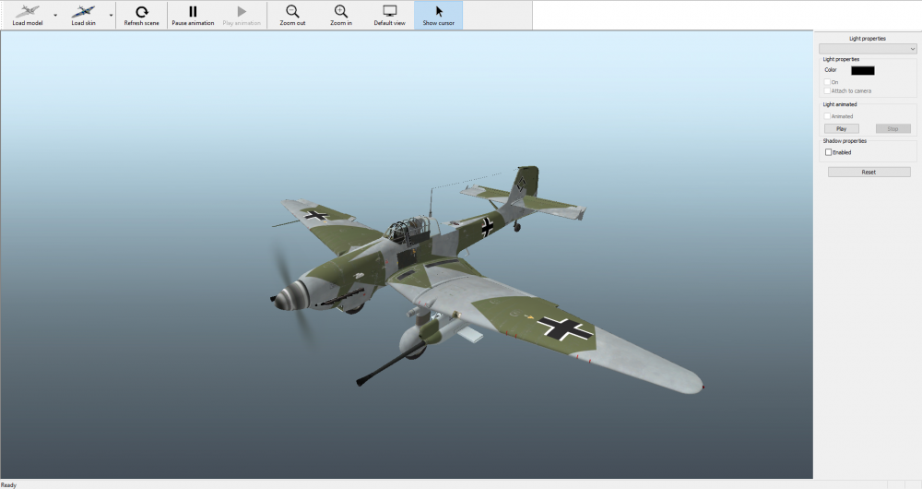
Task: Click the Load skin airplane icon
Action: tap(83, 12)
